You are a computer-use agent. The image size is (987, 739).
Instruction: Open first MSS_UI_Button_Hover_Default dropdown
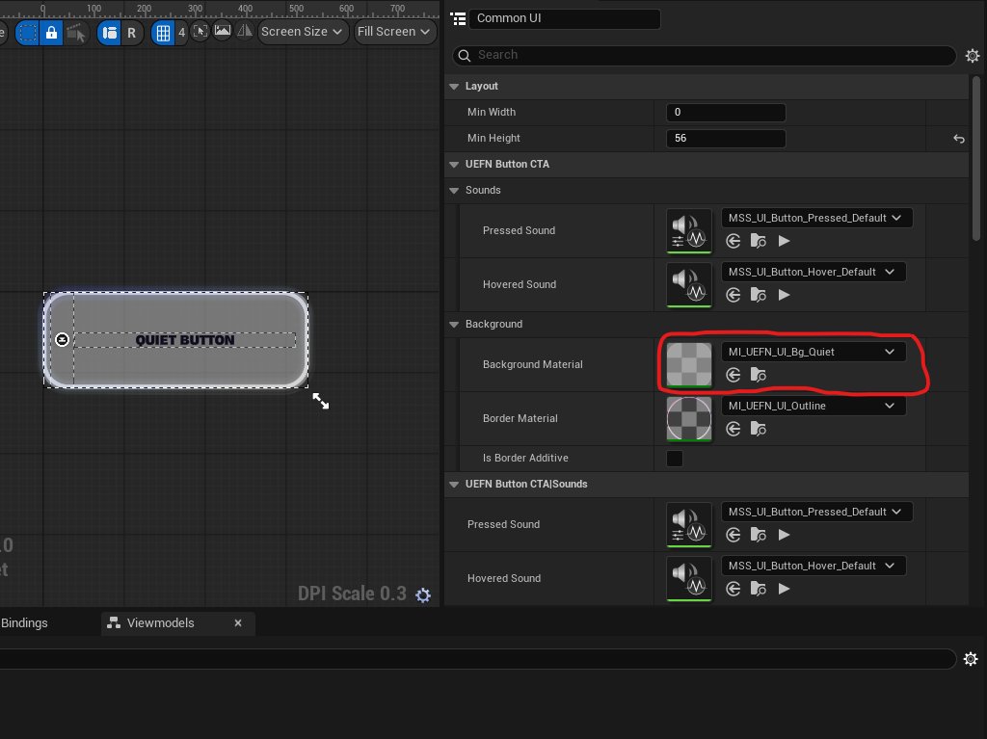[x=814, y=272]
